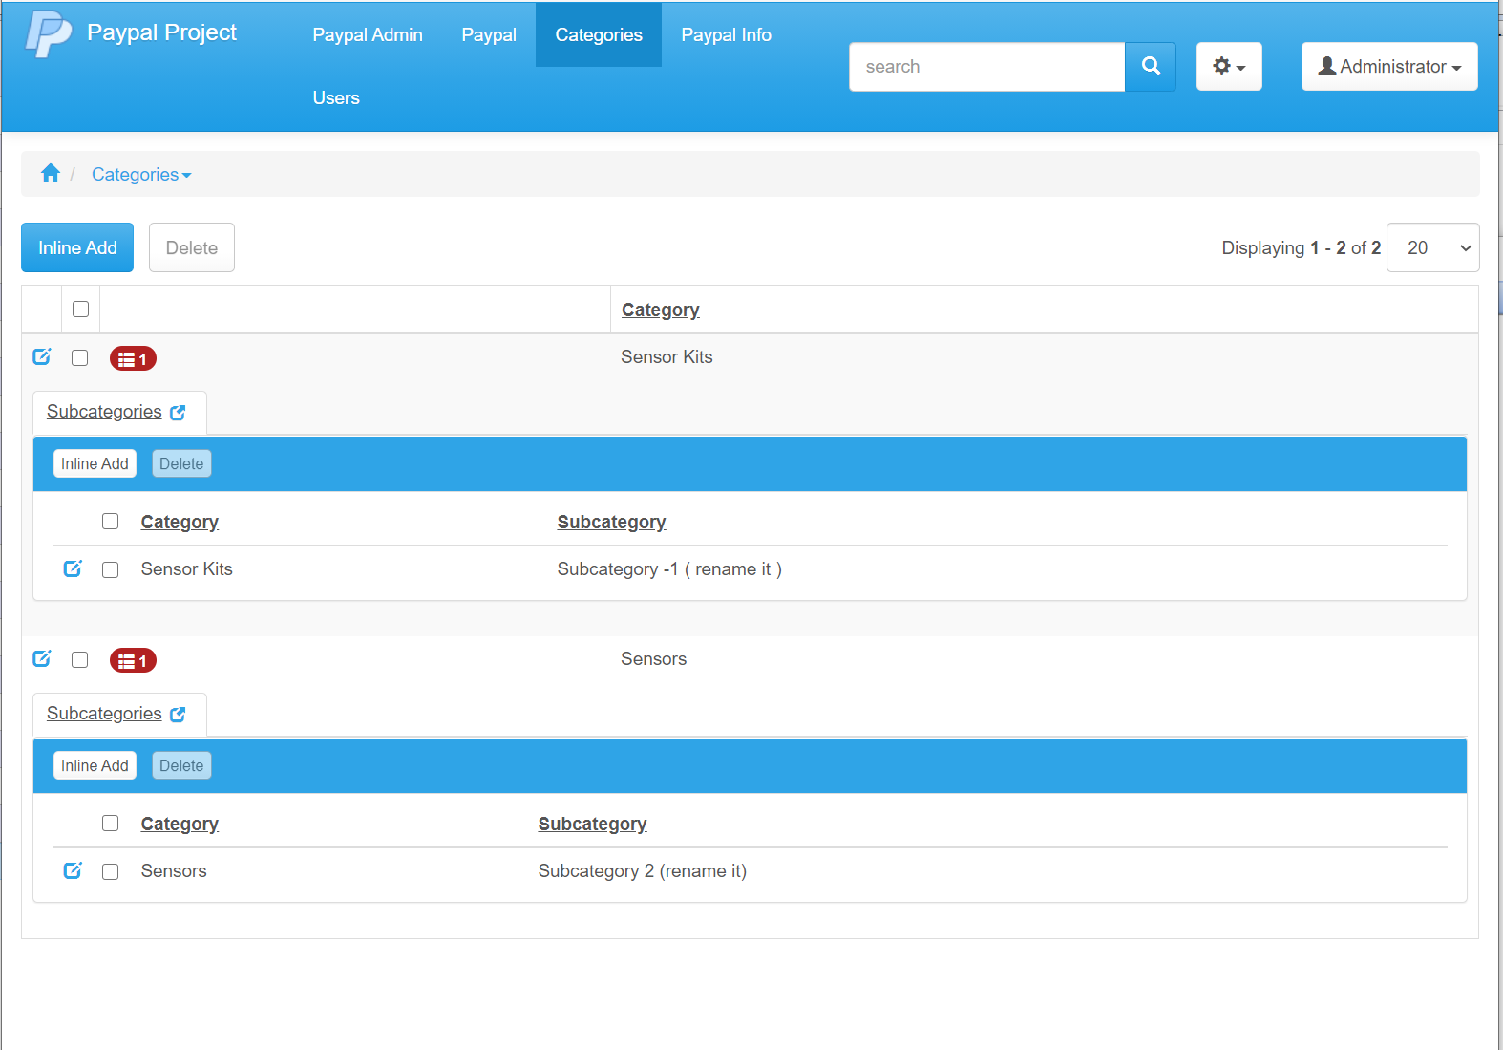Click the Sensor Kits category name text

point(667,356)
